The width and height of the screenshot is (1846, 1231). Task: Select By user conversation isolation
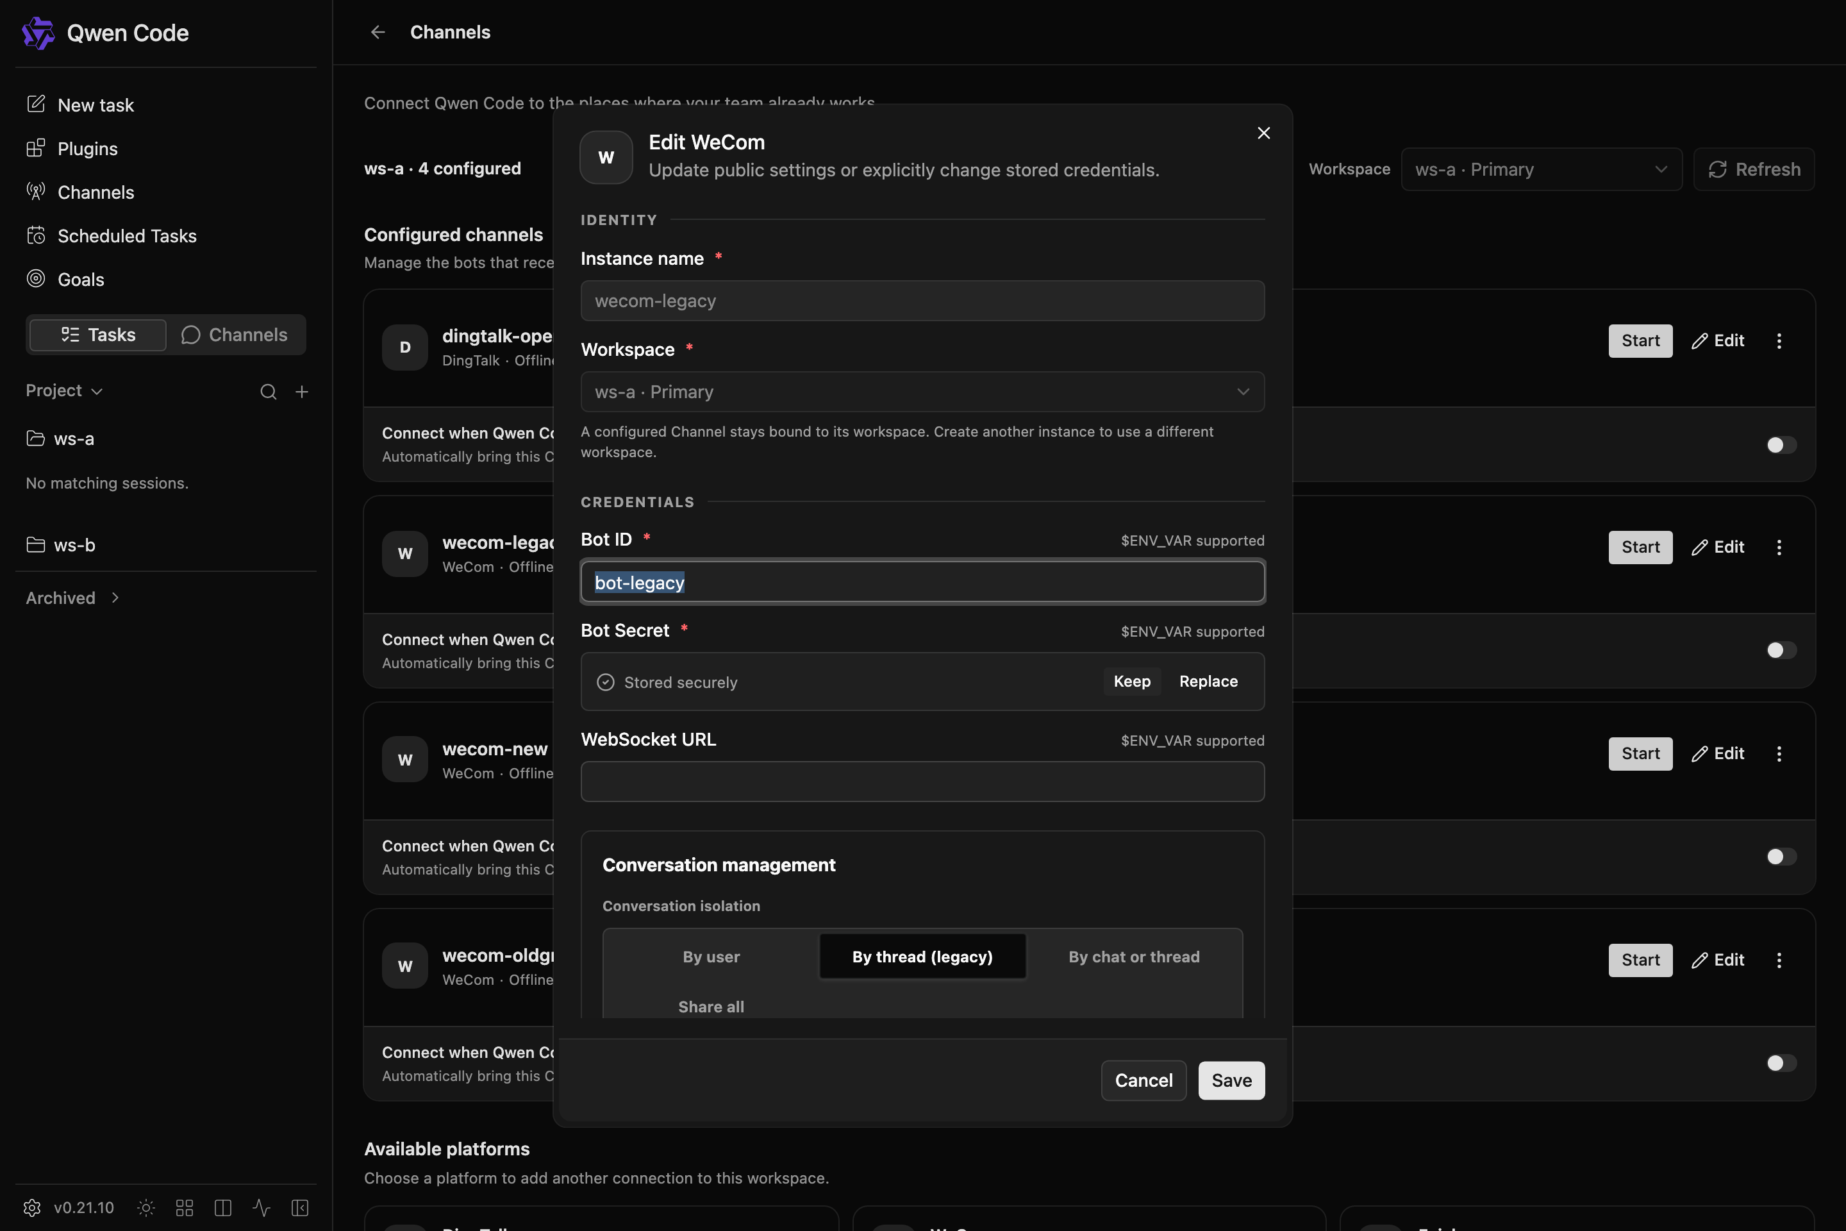pyautogui.click(x=711, y=956)
